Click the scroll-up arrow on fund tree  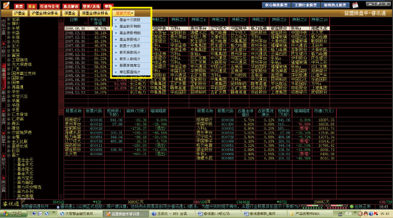(x=61, y=19)
